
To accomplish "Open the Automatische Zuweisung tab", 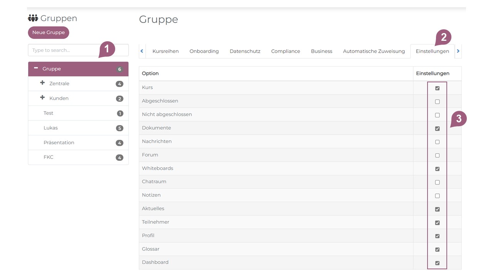I will pyautogui.click(x=374, y=51).
